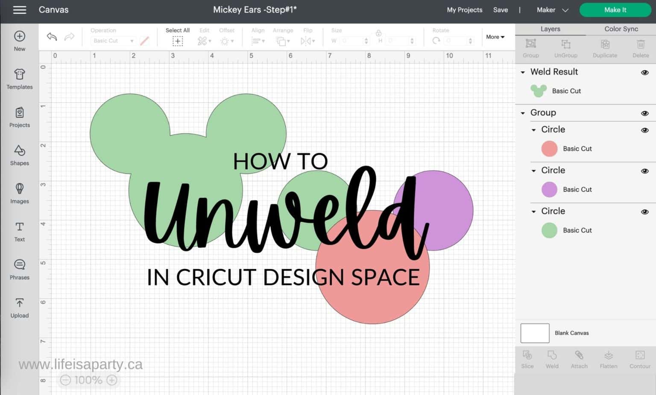Duplicate via the Layers panel icon

pyautogui.click(x=605, y=48)
